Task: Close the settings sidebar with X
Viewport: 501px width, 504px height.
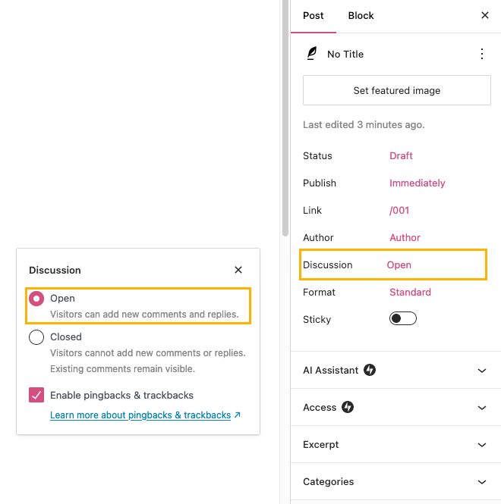Action: pyautogui.click(x=485, y=15)
